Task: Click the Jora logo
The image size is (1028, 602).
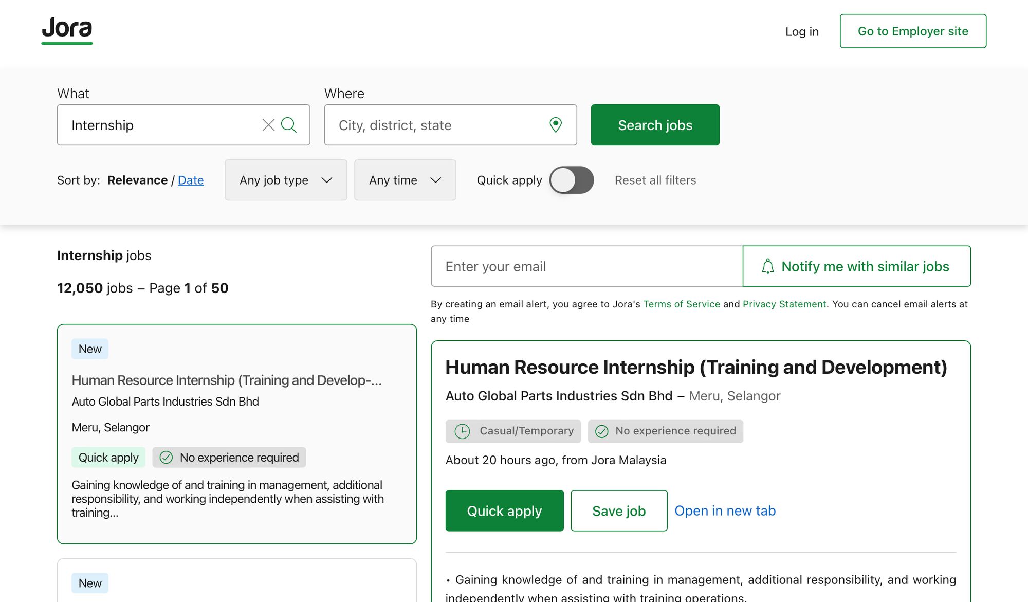Action: (x=67, y=30)
